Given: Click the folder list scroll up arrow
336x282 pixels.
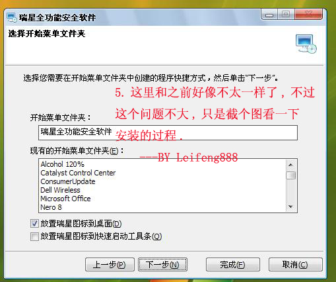Looking at the screenshot, I should (x=290, y=165).
